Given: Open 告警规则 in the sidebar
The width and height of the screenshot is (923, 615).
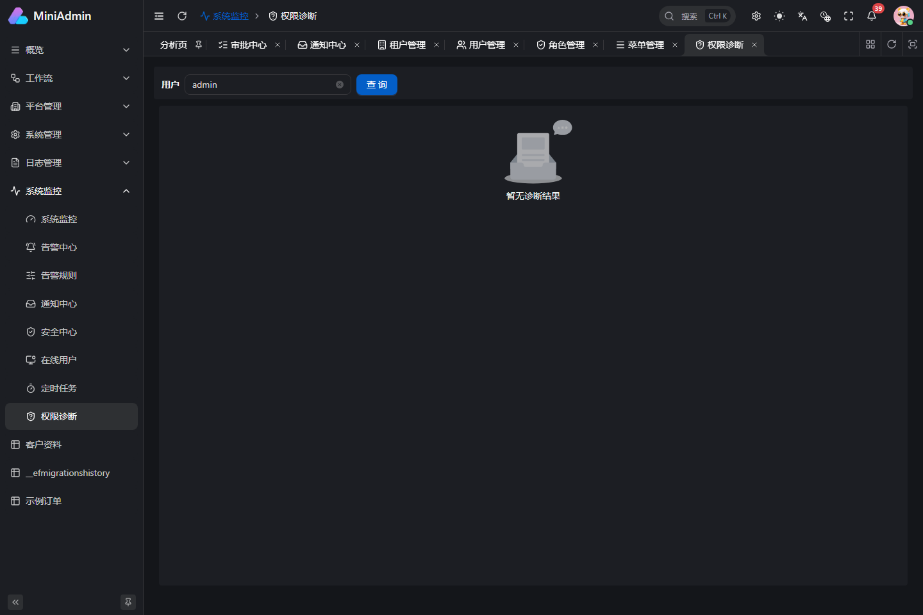Looking at the screenshot, I should [71, 275].
